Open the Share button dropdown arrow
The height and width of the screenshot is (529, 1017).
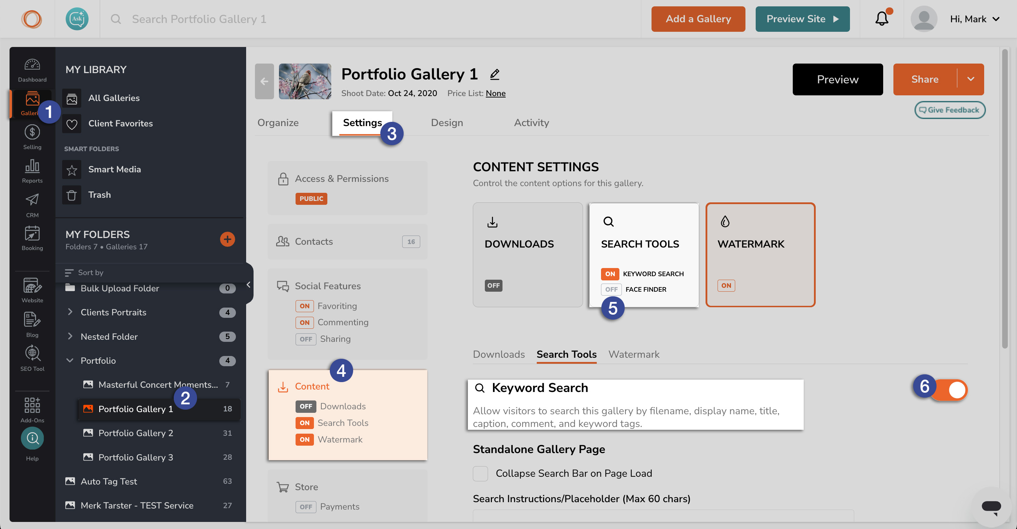point(971,79)
